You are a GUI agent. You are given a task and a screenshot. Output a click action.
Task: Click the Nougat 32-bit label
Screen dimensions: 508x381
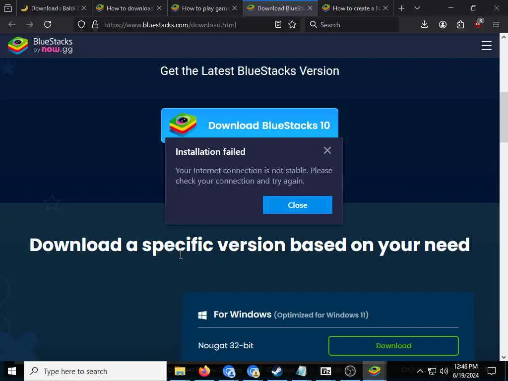point(226,346)
